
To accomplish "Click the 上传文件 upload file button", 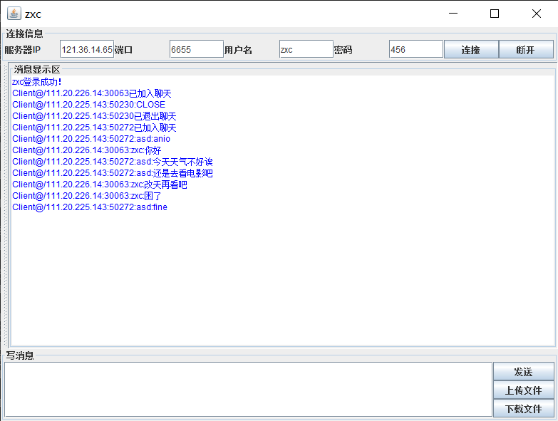I will (x=524, y=390).
